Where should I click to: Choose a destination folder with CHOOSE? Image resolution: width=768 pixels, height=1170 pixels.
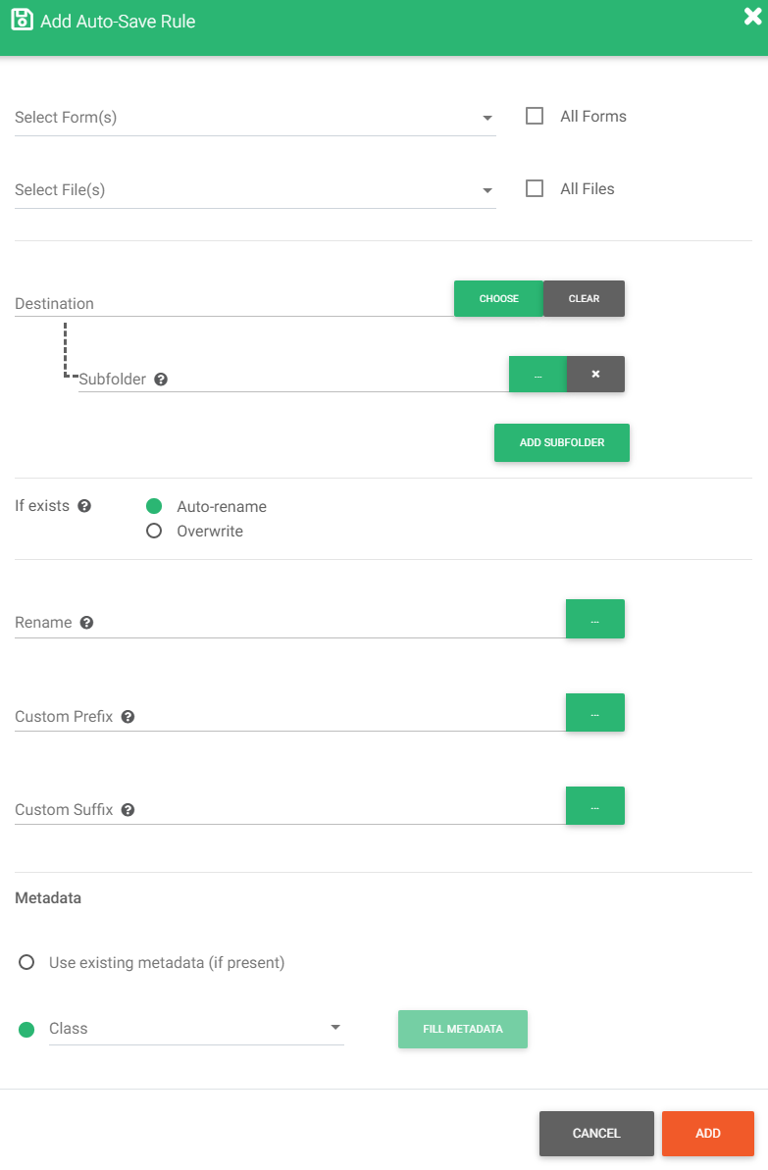498,298
